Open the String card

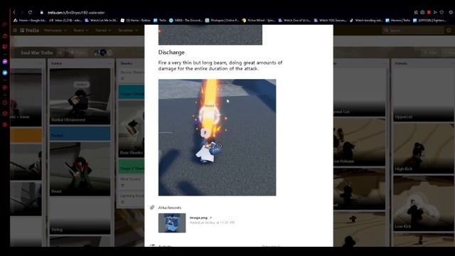point(80,215)
